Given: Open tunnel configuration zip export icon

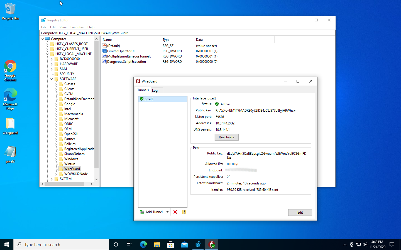Looking at the screenshot, I should pyautogui.click(x=184, y=212).
